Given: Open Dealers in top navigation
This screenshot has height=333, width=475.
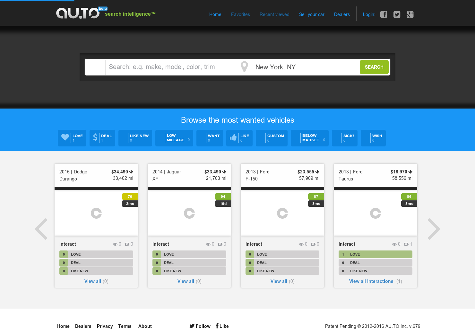Looking at the screenshot, I should [x=342, y=14].
